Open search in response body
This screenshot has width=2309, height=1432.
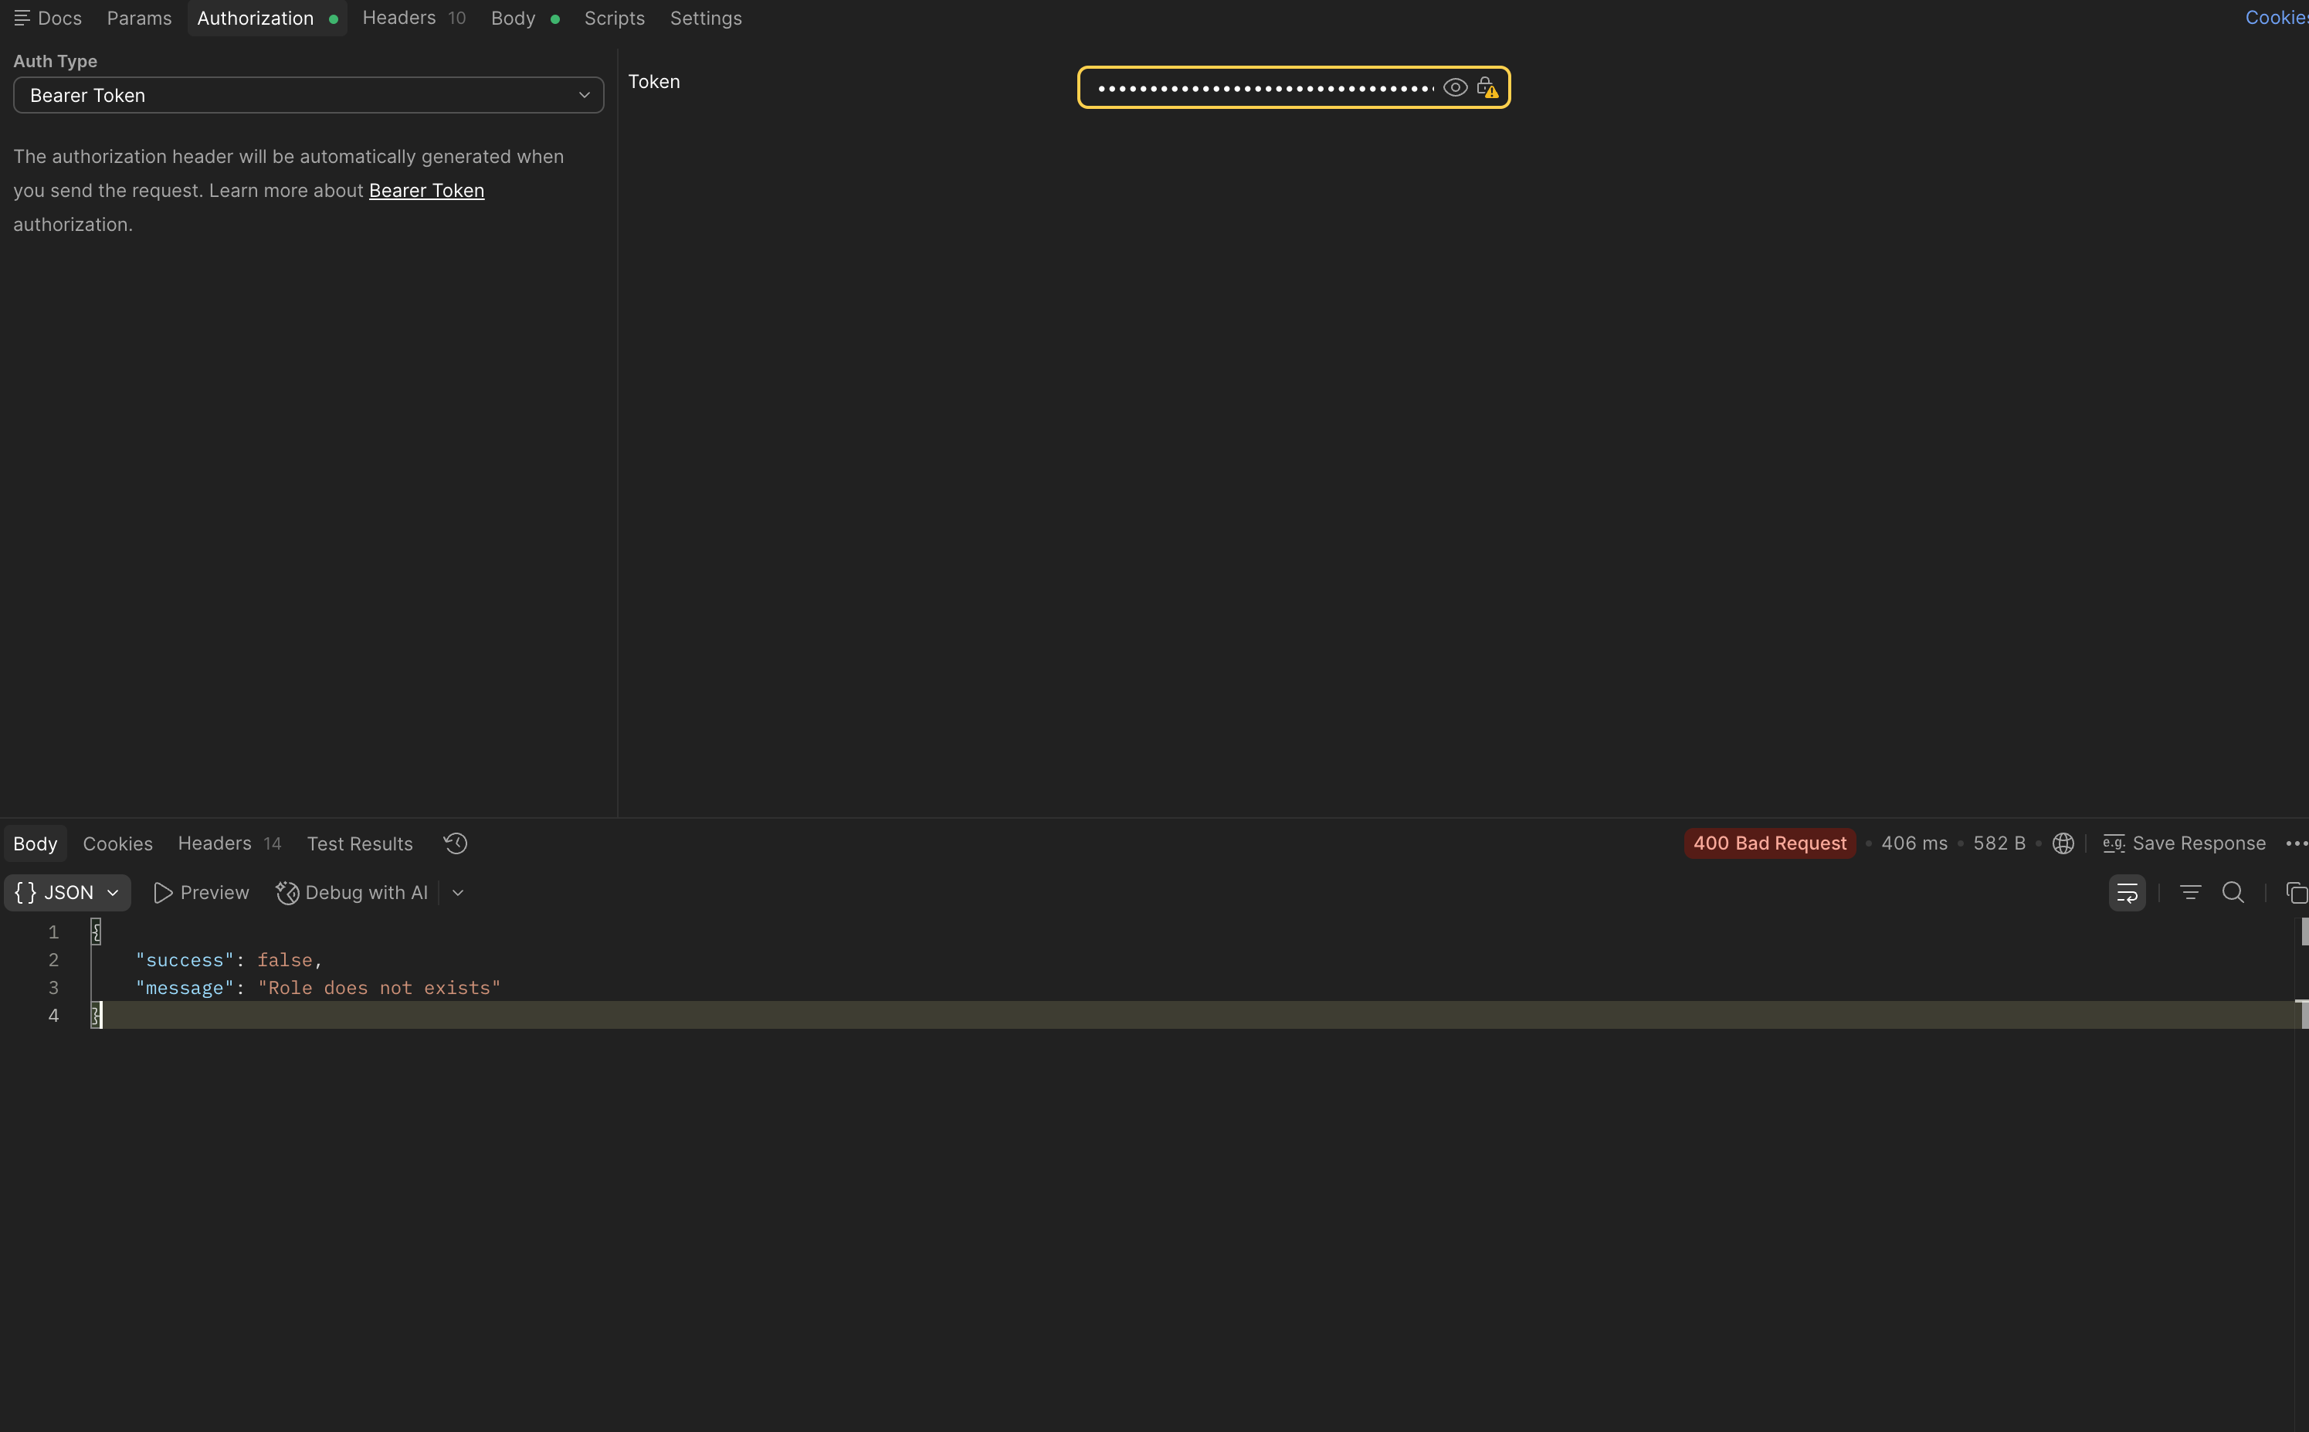point(2233,892)
